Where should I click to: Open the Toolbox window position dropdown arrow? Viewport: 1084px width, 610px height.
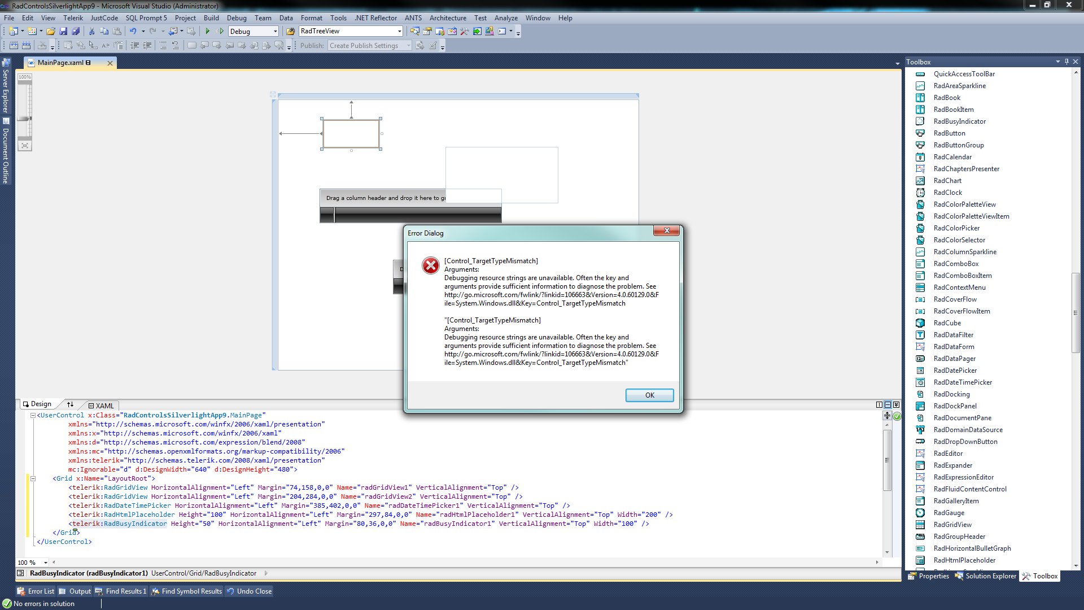pyautogui.click(x=1057, y=62)
